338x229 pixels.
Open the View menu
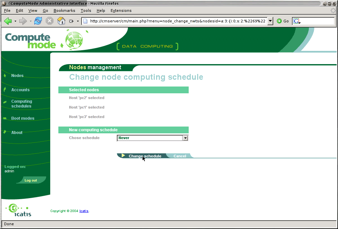coord(33,11)
